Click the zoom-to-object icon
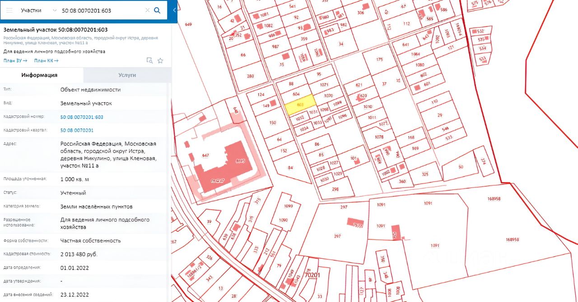 point(149,61)
